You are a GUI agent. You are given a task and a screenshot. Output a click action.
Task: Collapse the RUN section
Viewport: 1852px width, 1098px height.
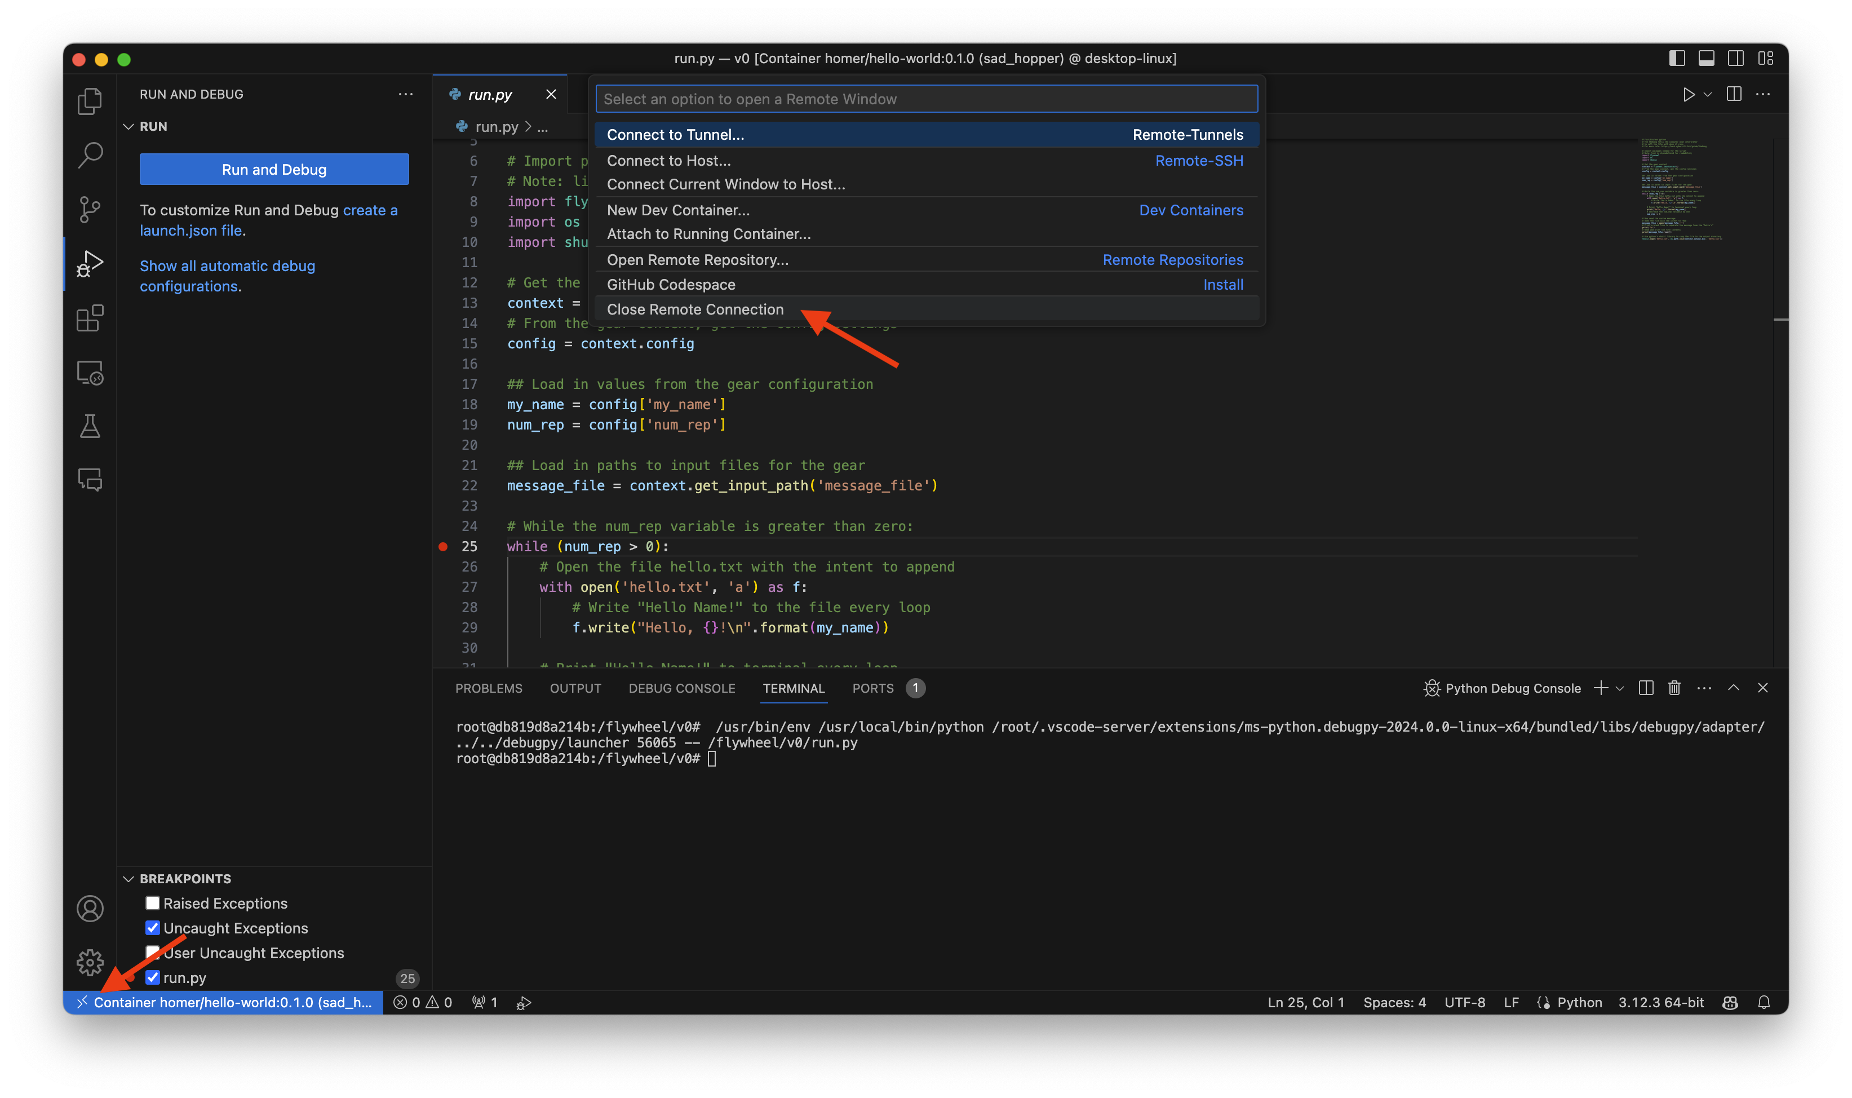click(128, 126)
